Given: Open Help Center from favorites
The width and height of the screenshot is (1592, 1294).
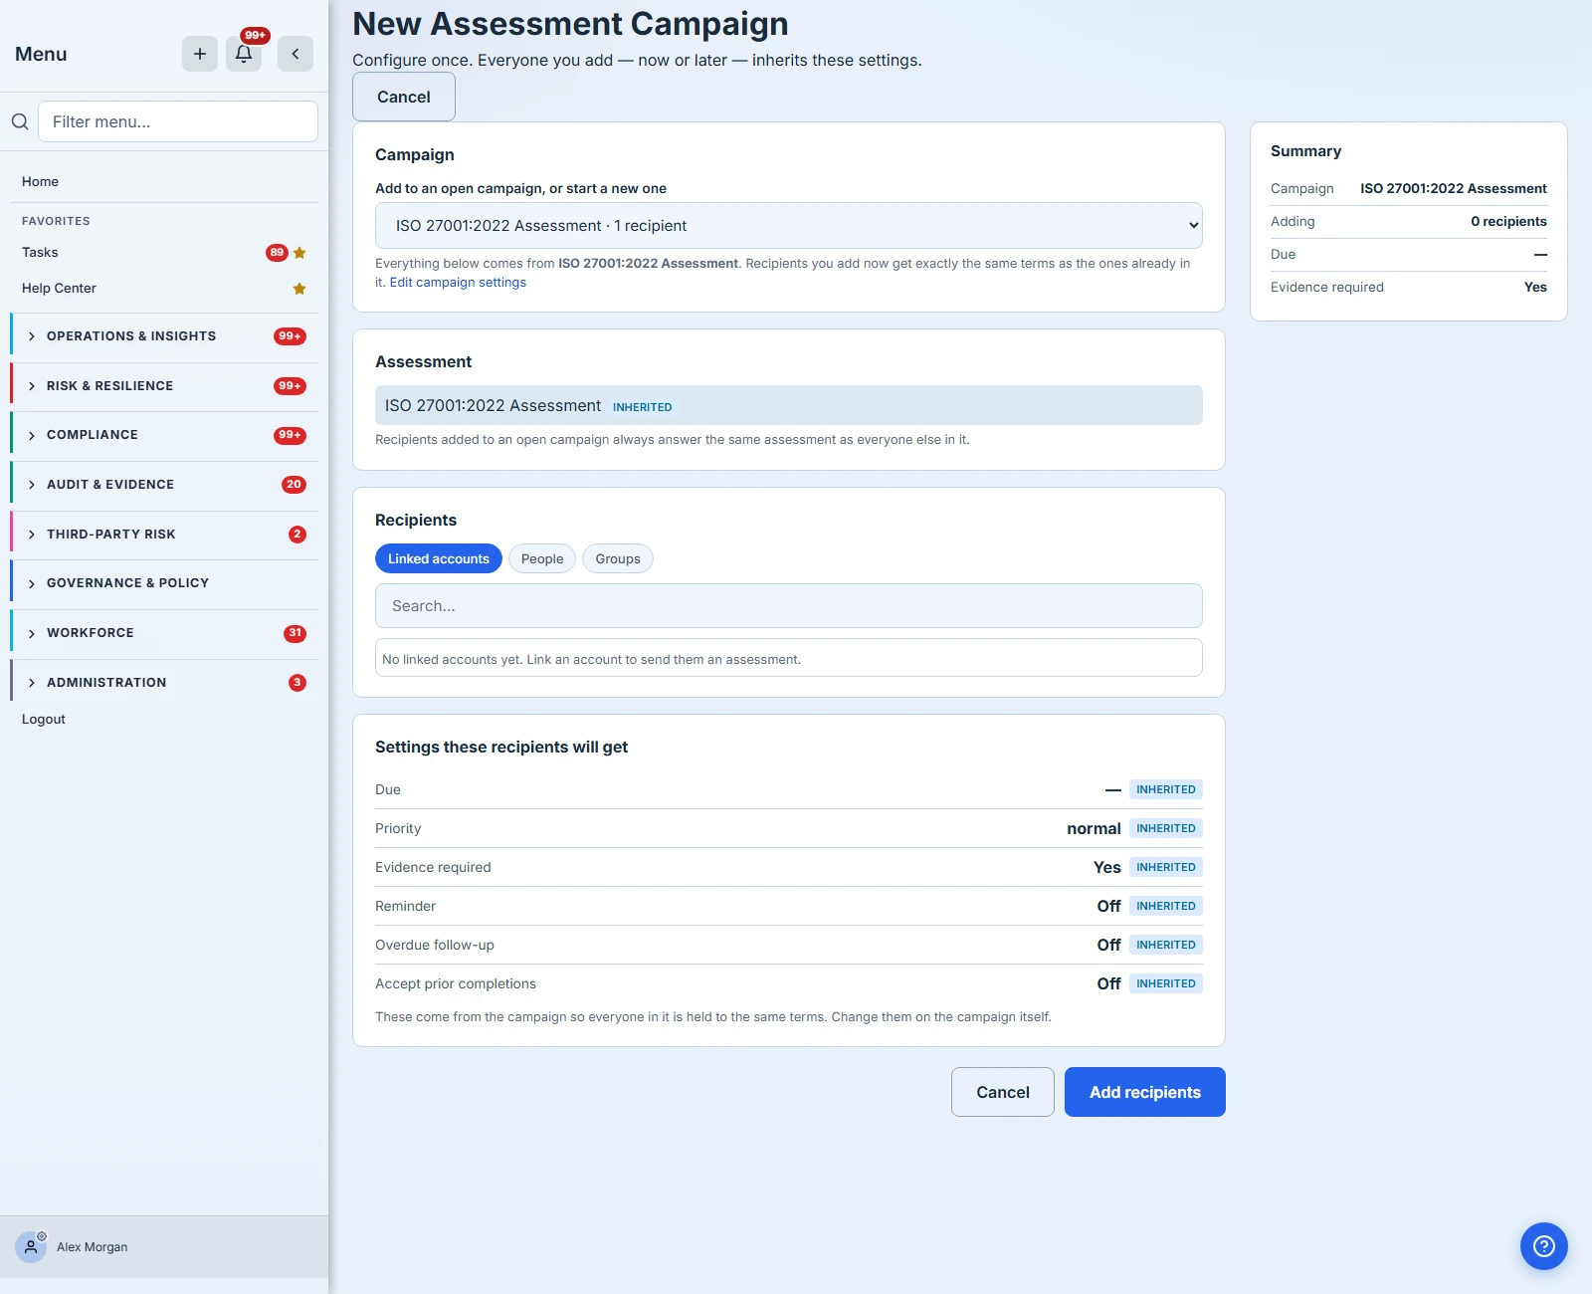Looking at the screenshot, I should [59, 289].
